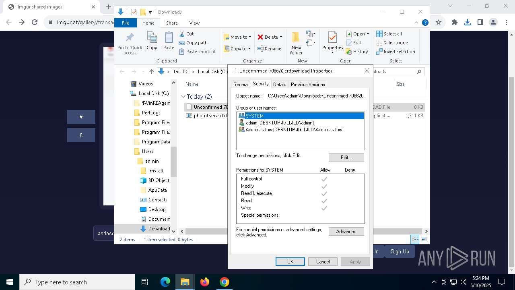Close the Properties dialog
Viewport: 515px width, 290px height.
(x=367, y=70)
